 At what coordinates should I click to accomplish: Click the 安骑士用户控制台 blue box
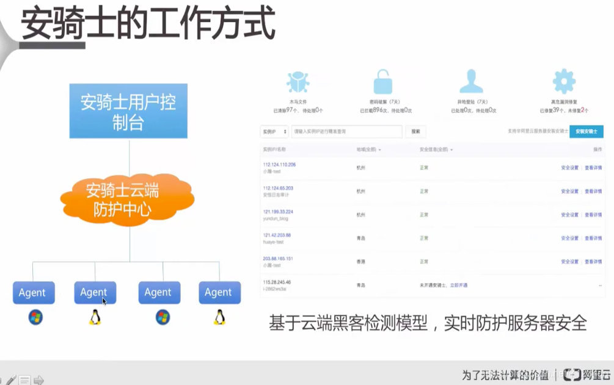[x=128, y=110]
